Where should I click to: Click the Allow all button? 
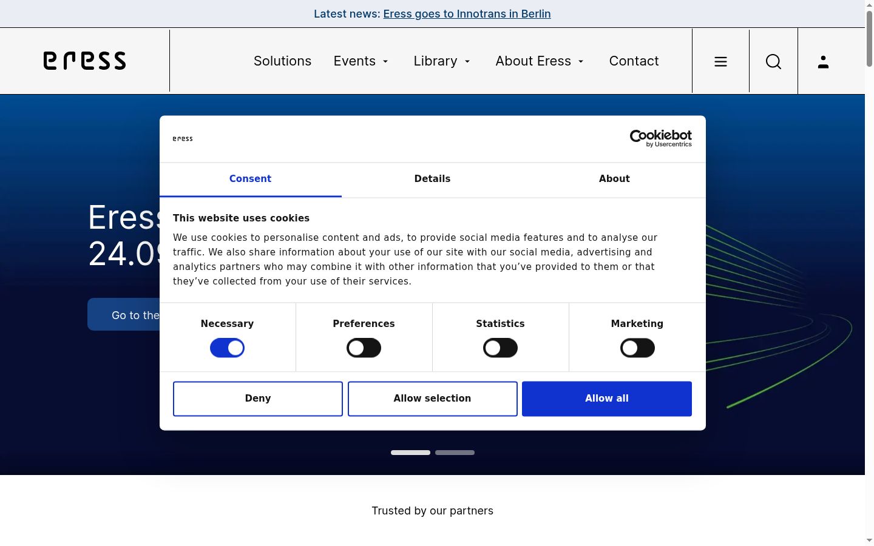click(x=607, y=399)
